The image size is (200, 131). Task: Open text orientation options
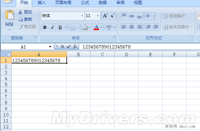(149, 16)
